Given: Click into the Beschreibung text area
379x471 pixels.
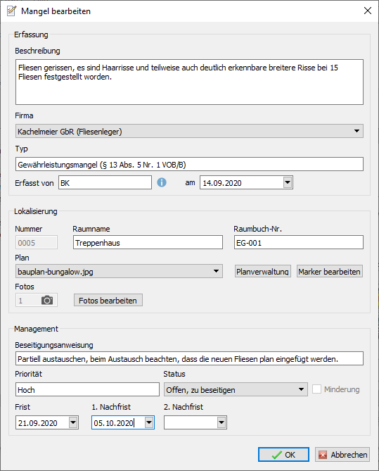Looking at the screenshot, I should coord(189,82).
